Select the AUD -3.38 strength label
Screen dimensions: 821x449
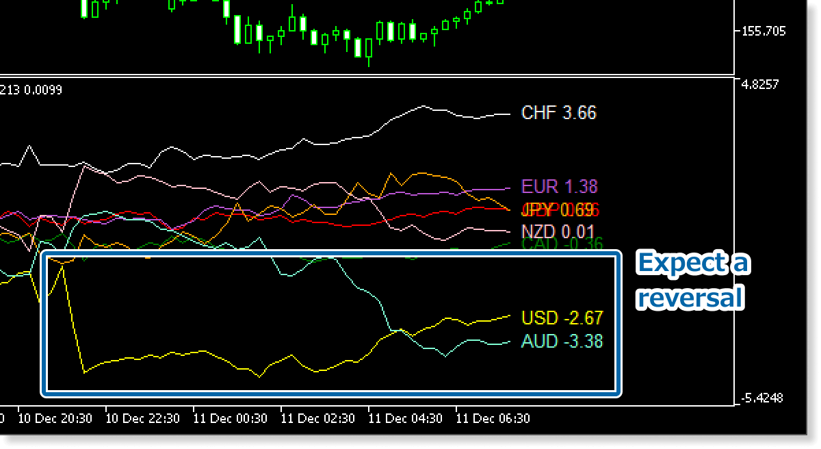coord(561,340)
